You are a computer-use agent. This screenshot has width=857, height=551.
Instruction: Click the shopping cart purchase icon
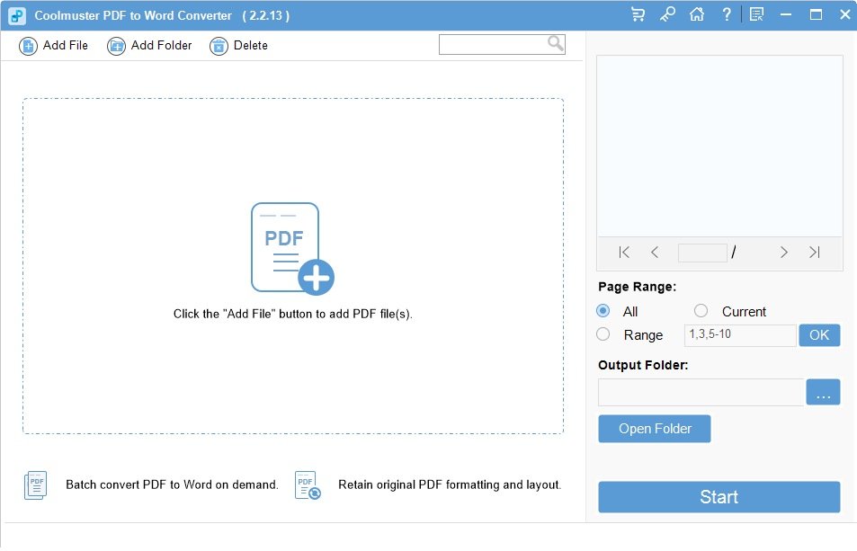click(x=638, y=14)
